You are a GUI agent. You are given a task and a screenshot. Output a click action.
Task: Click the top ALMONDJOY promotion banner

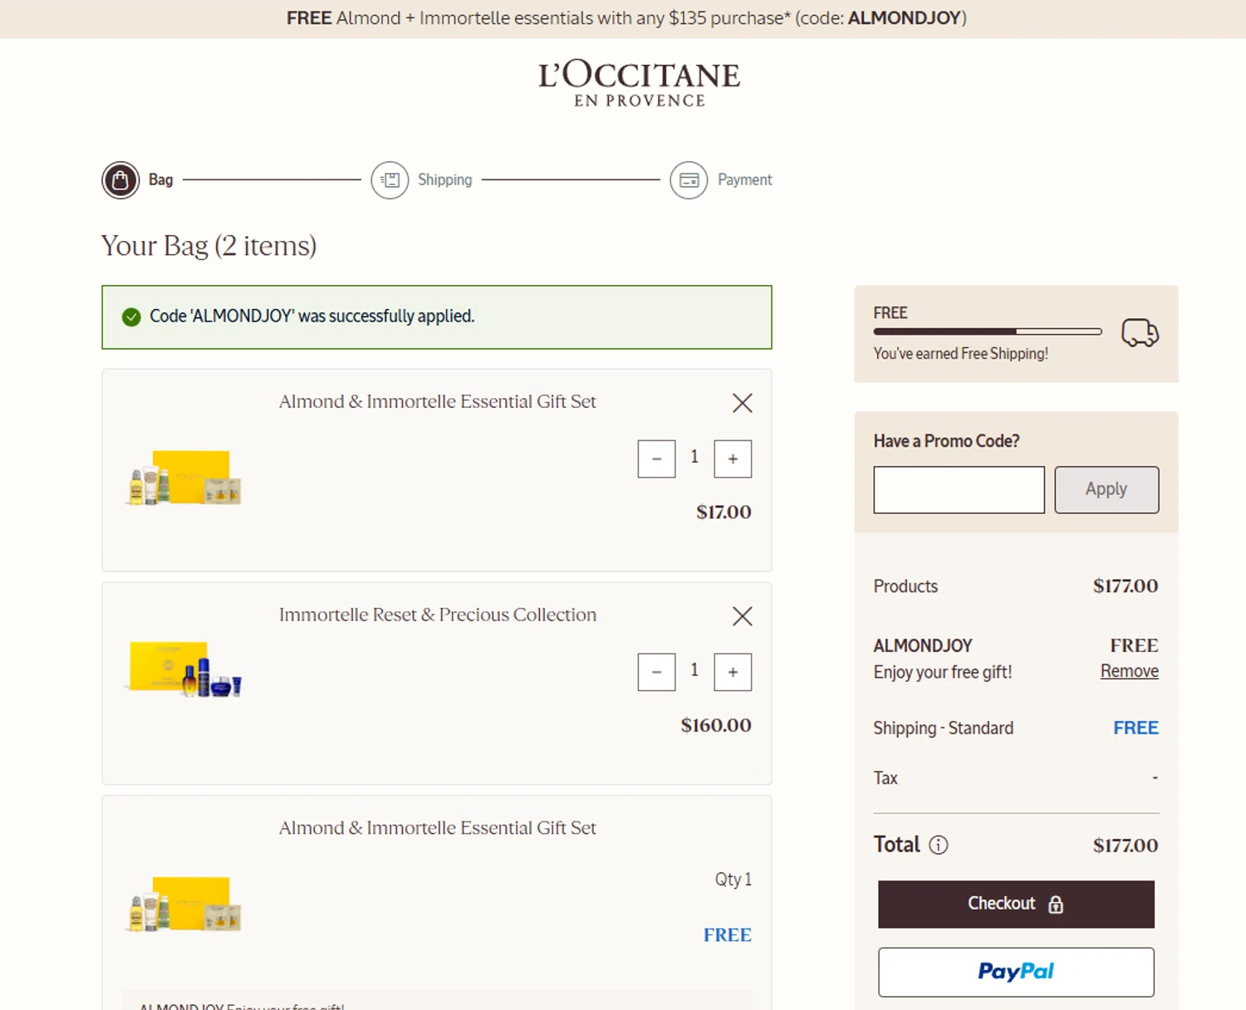click(x=623, y=19)
